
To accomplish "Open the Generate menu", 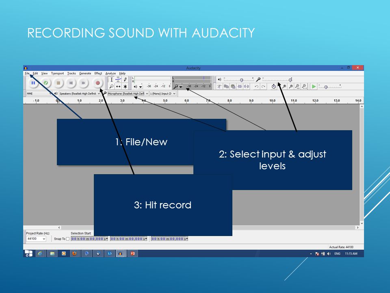I will 85,73.
